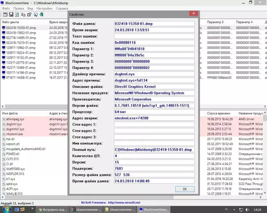Select the 022418-15210-01.dmp row
Viewport: 267px width, 213px height.
pyautogui.click(x=21, y=43)
